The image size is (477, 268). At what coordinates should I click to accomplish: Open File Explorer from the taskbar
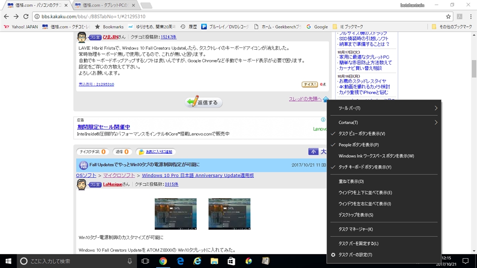pyautogui.click(x=214, y=261)
